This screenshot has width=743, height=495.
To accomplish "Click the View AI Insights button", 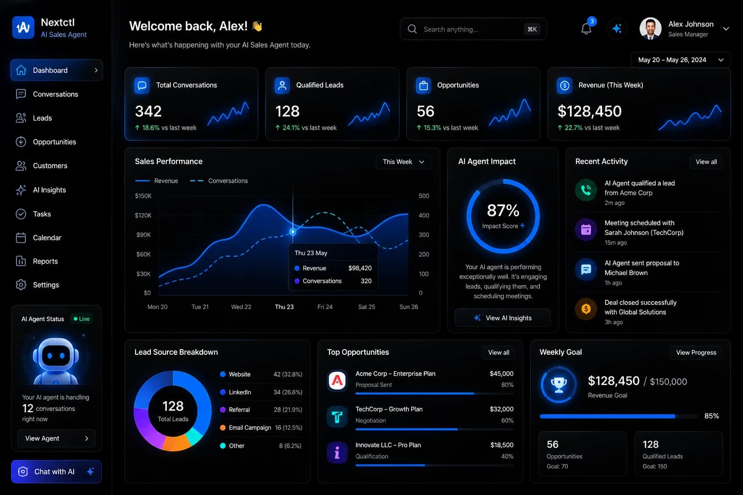I will (503, 318).
